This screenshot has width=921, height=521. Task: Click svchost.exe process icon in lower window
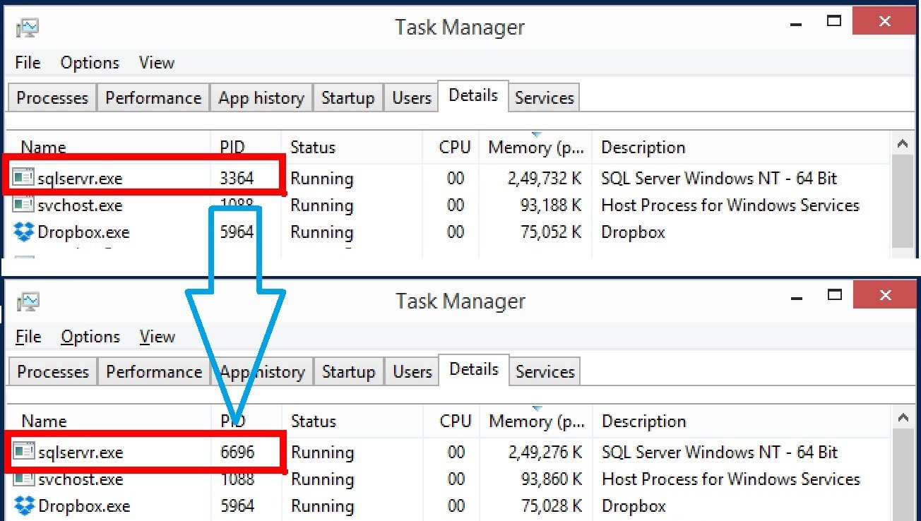[24, 479]
